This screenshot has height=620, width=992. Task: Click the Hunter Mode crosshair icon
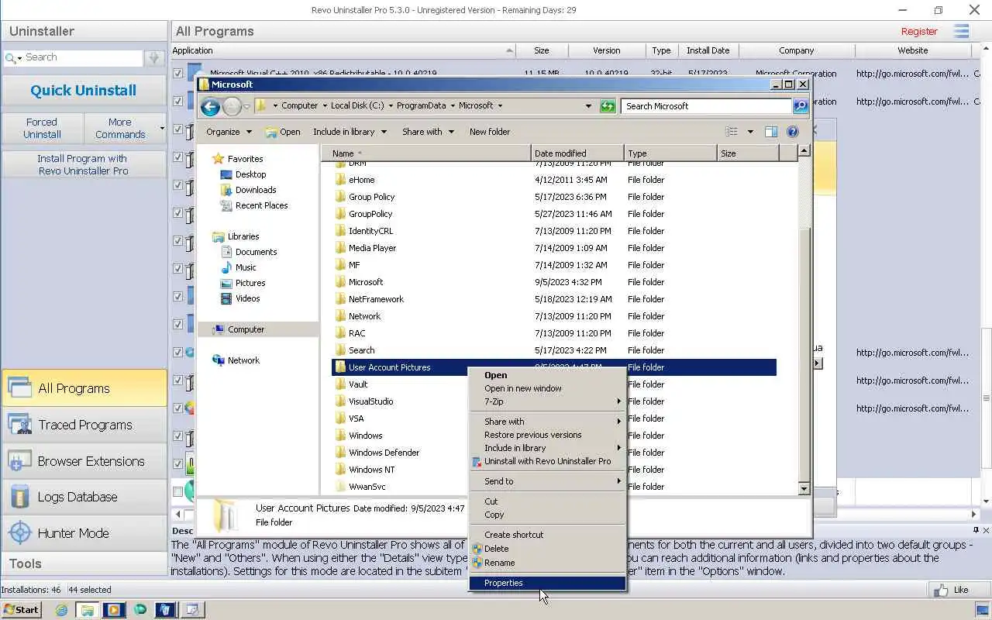point(19,533)
